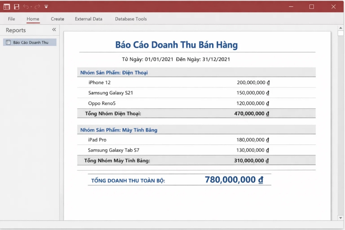Open the File menu
Image resolution: width=345 pixels, height=230 pixels.
pyautogui.click(x=11, y=19)
